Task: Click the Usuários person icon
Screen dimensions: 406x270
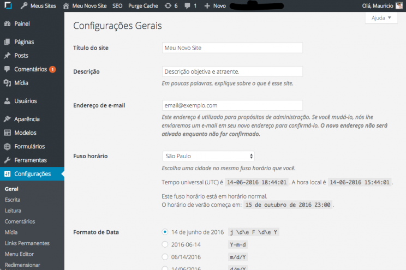Action: [7, 101]
